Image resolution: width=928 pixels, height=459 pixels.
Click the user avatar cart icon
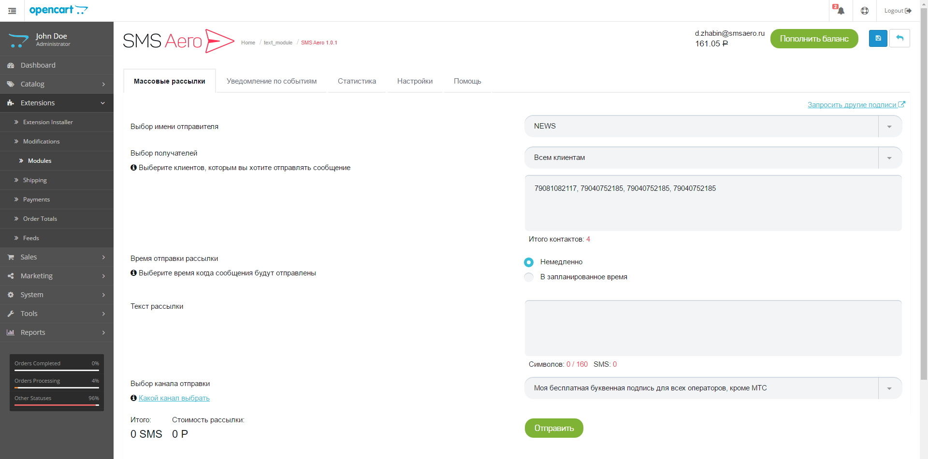tap(19, 40)
